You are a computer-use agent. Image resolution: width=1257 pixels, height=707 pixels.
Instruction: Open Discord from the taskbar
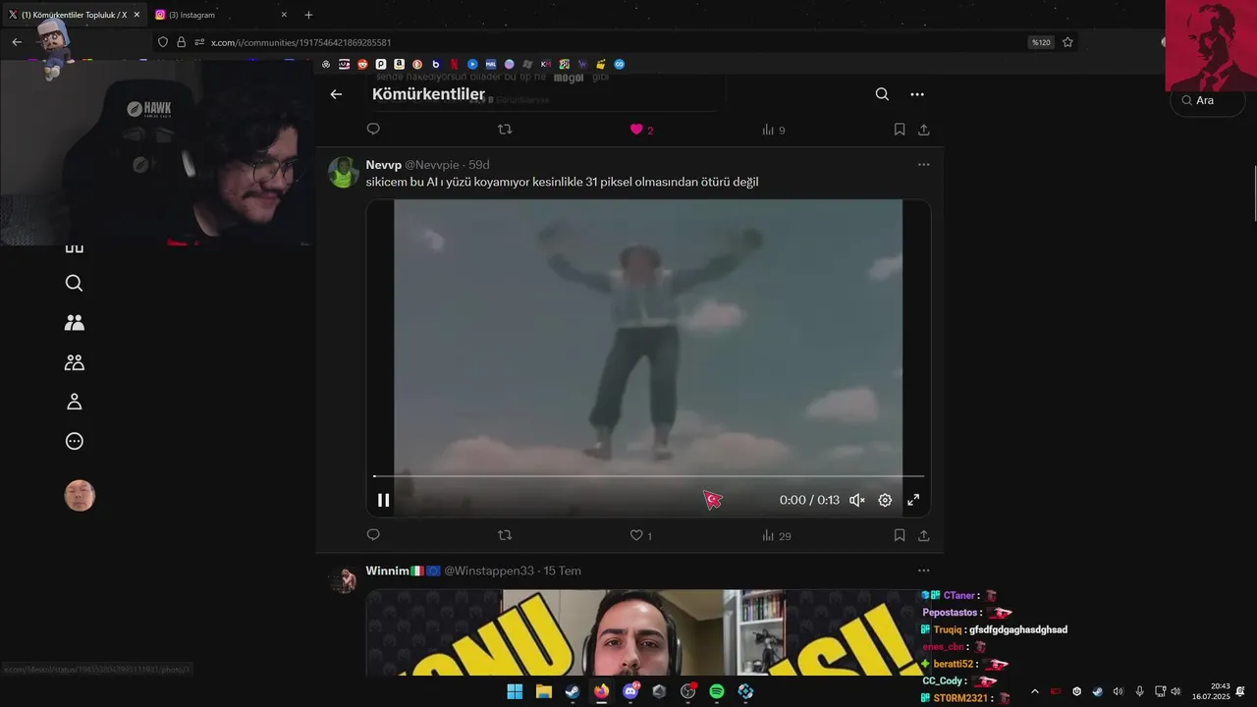click(x=630, y=691)
